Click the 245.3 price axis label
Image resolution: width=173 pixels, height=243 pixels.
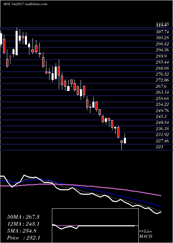pos(161,117)
